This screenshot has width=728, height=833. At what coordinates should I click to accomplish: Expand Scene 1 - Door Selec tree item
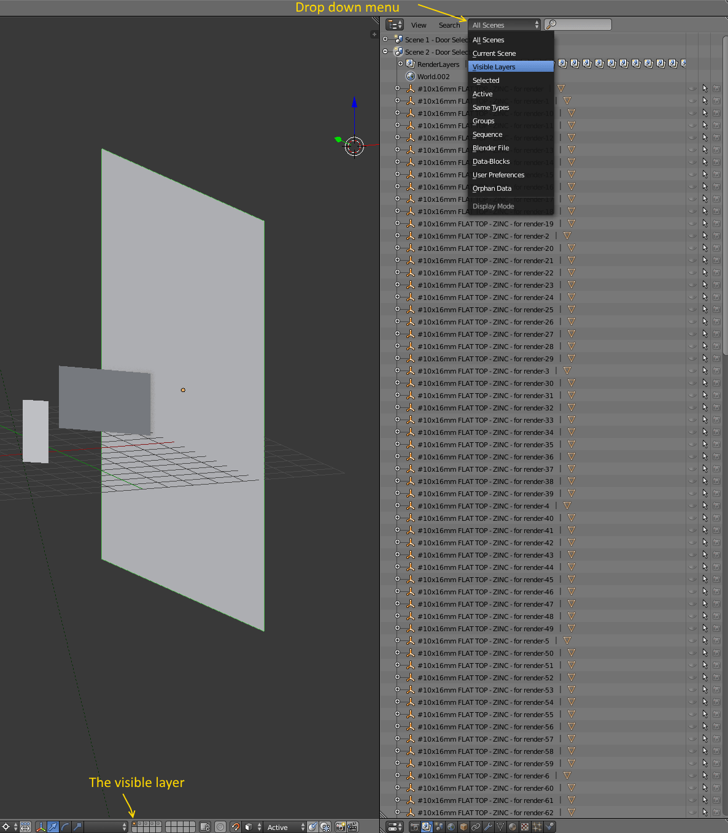[x=385, y=39]
